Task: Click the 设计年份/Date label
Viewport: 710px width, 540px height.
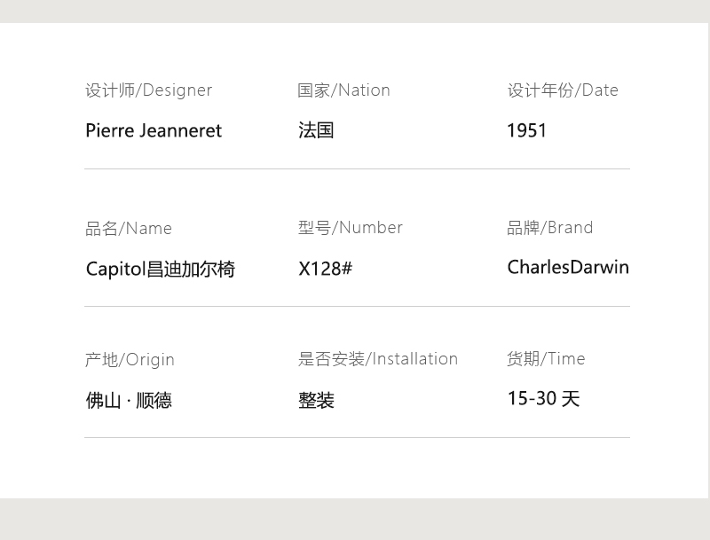Action: click(x=563, y=90)
